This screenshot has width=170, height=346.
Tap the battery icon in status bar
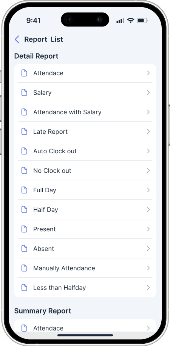(142, 20)
